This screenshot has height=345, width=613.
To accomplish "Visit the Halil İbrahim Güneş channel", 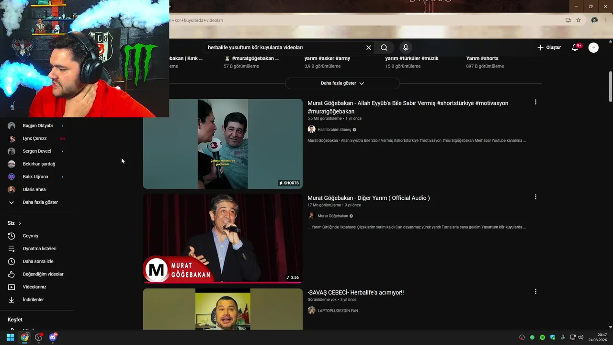I will 334,129.
